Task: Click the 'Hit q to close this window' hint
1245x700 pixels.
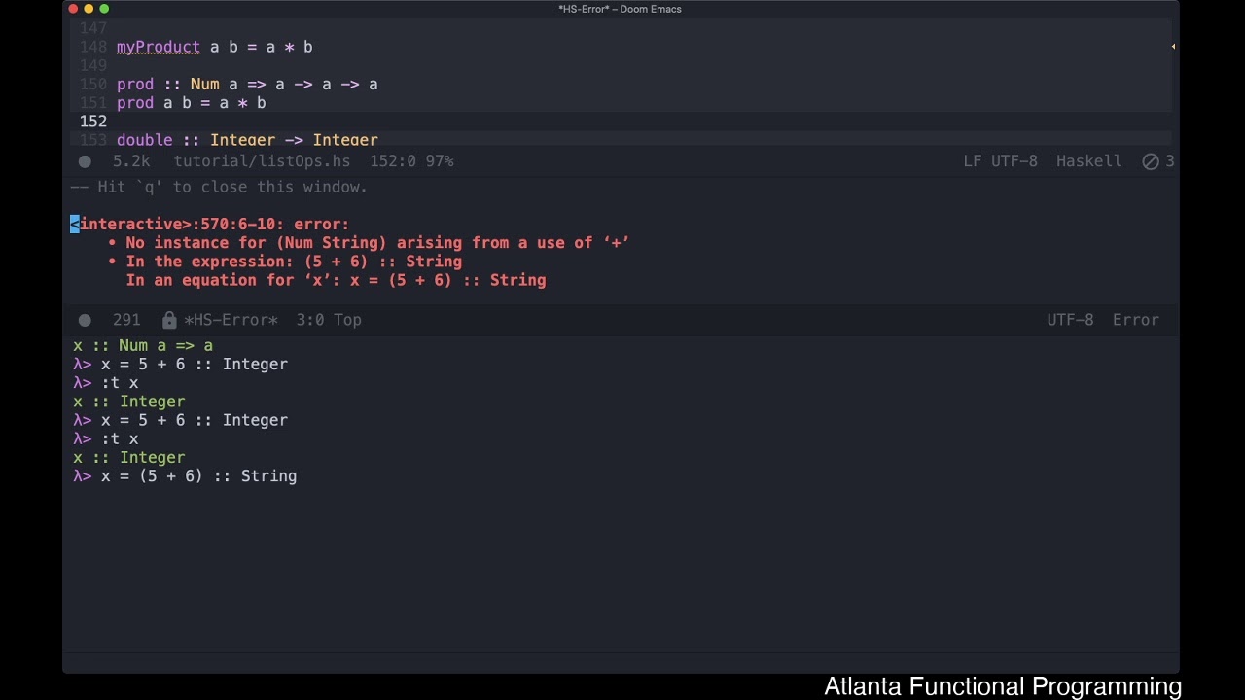Action: tap(219, 187)
